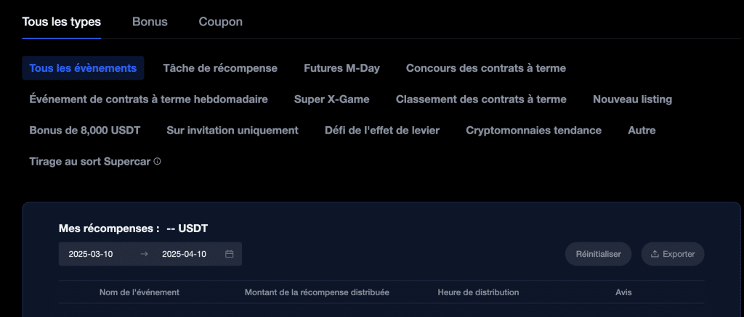Image resolution: width=744 pixels, height=317 pixels.
Task: Click the Réinitialiser button
Action: point(599,254)
